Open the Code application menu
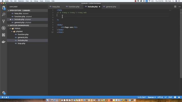This screenshot has width=182, height=102. coord(7,1)
